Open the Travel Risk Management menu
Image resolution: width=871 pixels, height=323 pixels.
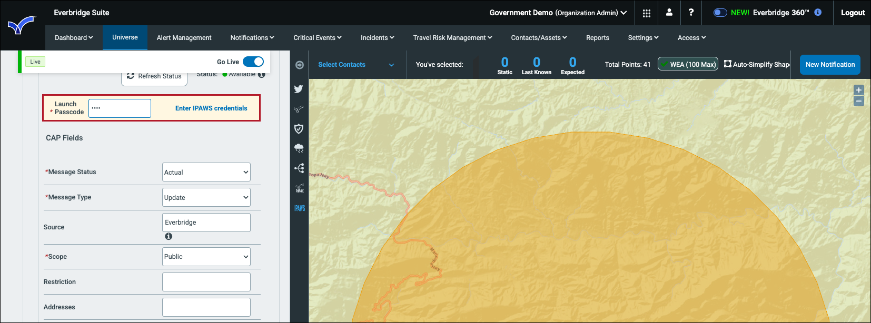tap(453, 38)
